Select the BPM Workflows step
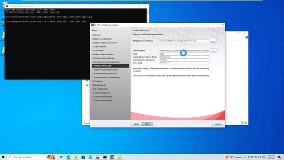The image size is (284, 160). (99, 85)
